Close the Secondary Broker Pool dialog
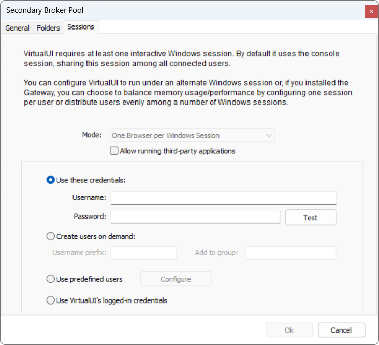Screen dimensions: 379x345 371,11
